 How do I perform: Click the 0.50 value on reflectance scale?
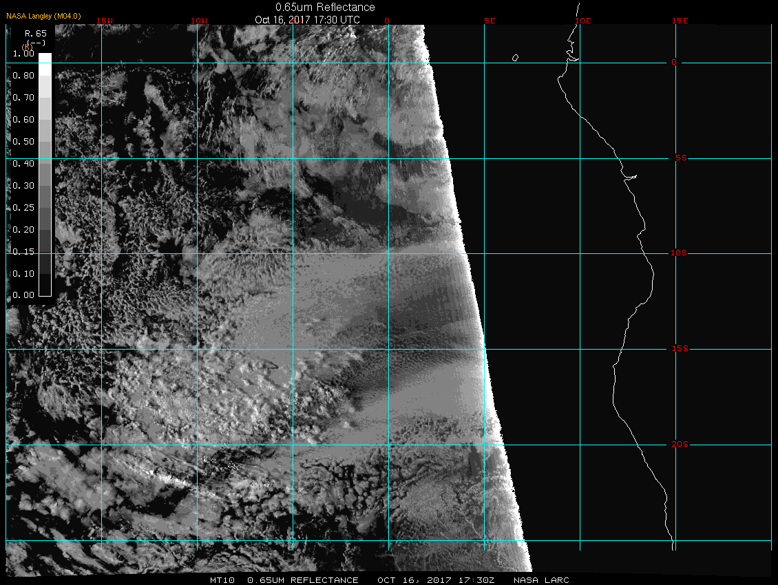23,141
